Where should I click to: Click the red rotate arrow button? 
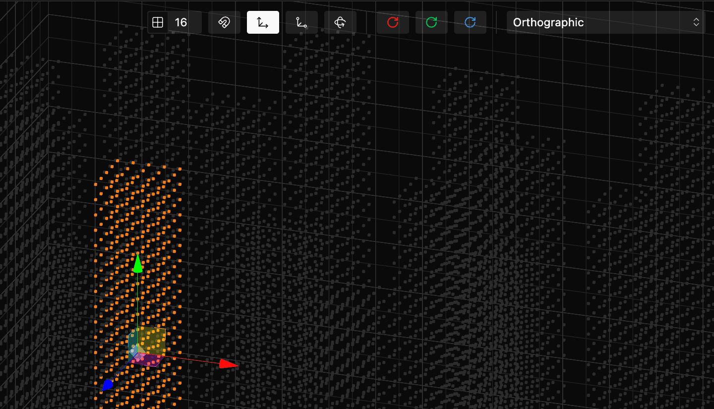click(393, 22)
